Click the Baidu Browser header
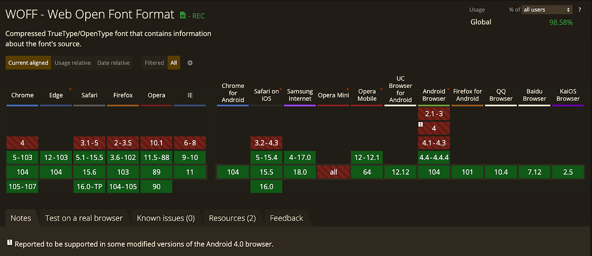Image resolution: width=592 pixels, height=256 pixels. [x=535, y=95]
